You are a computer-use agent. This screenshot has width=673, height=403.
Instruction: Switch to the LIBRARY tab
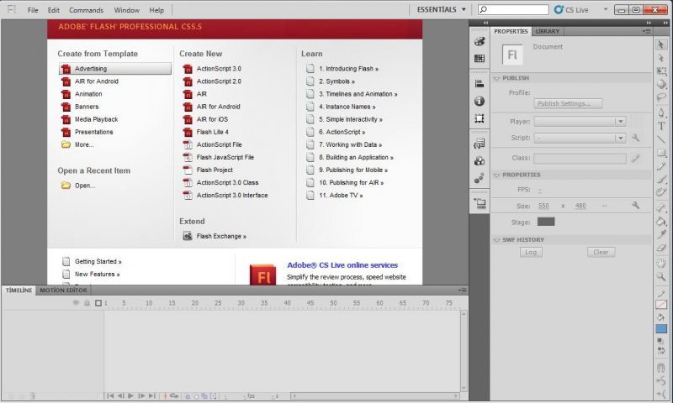[x=548, y=31]
